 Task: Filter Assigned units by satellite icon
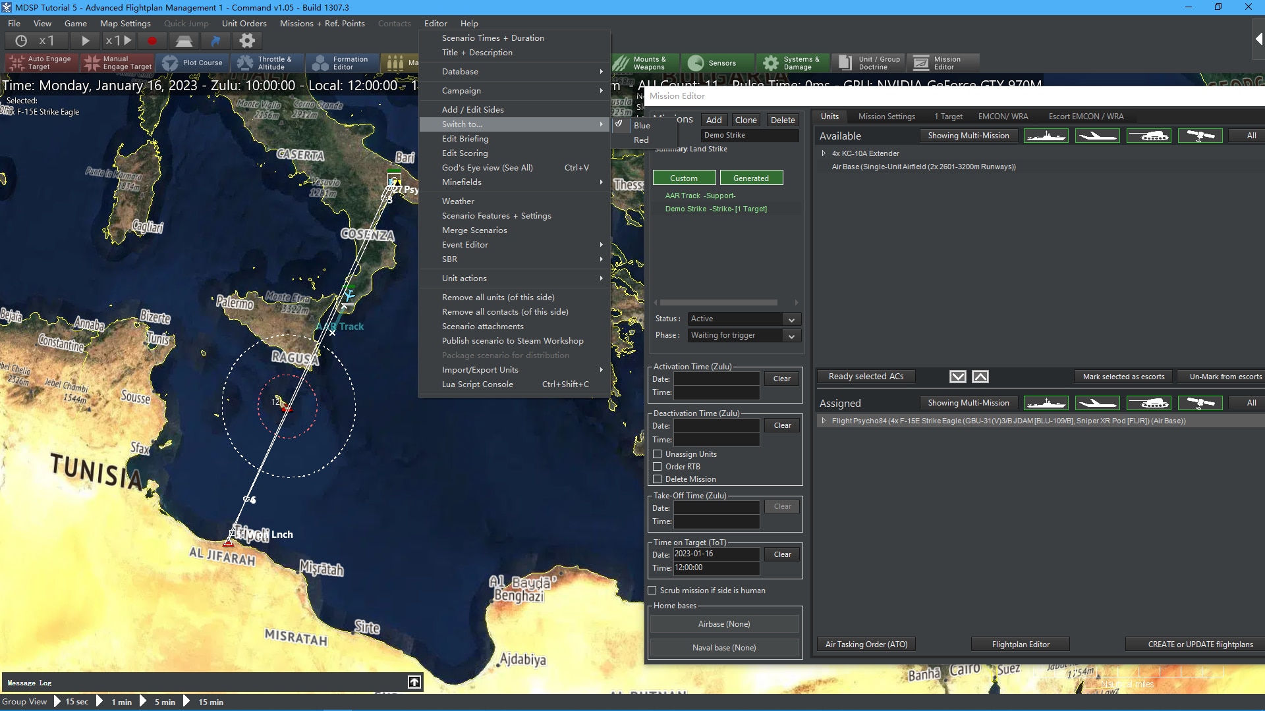(1200, 403)
